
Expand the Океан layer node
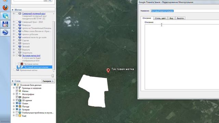point(14,103)
